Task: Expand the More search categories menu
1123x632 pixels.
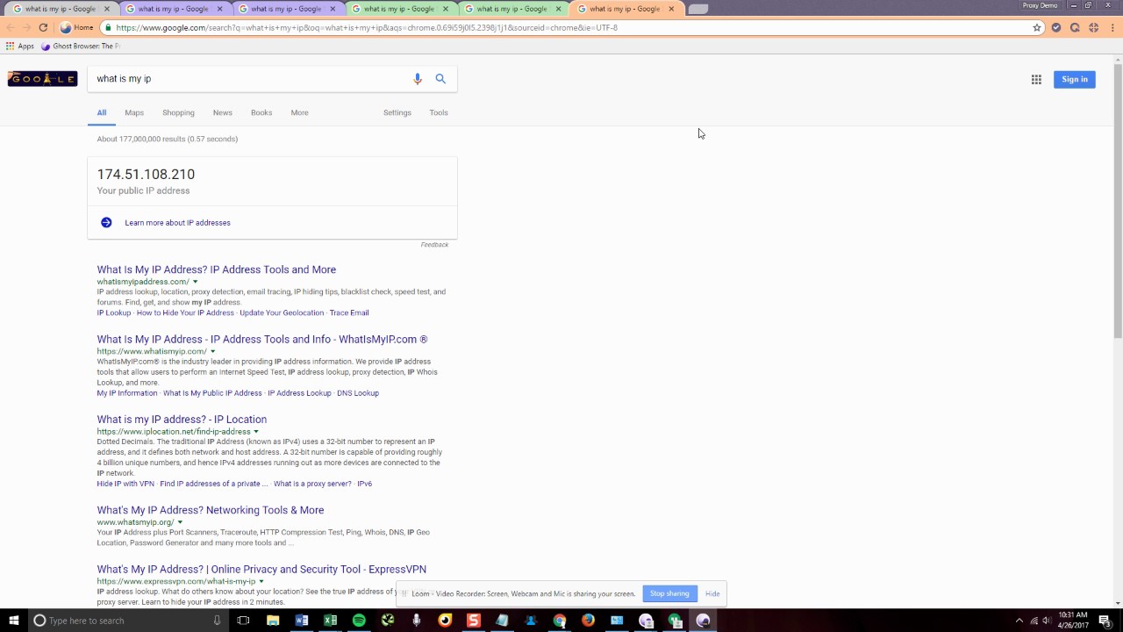Action: [x=299, y=112]
